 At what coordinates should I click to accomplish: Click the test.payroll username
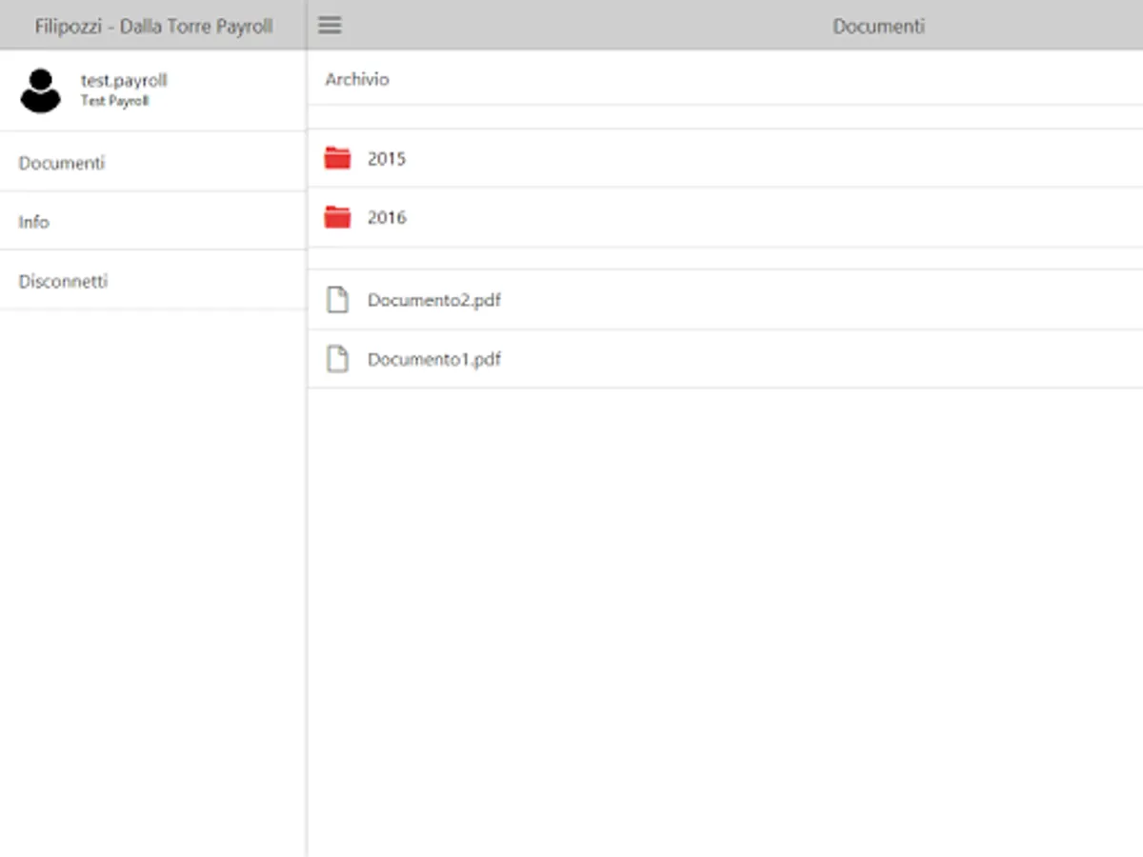pos(124,81)
